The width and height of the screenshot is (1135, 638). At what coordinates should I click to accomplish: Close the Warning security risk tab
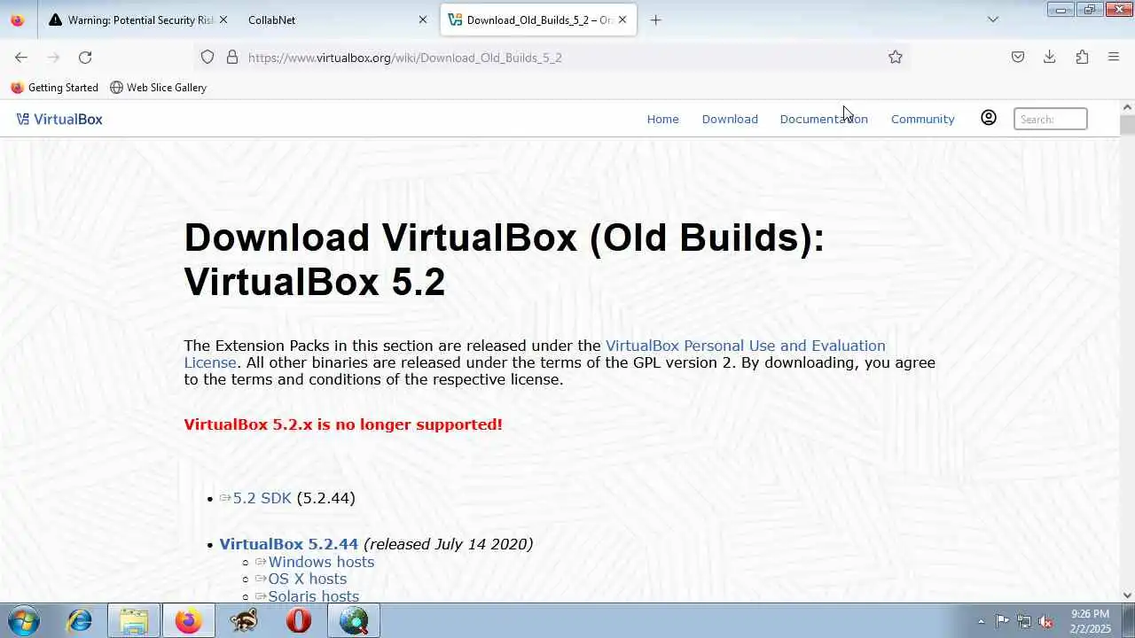point(223,19)
